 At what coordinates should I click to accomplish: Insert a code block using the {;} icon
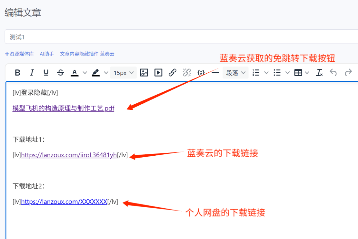tap(201, 72)
